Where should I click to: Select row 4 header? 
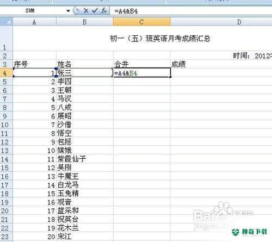6,73
